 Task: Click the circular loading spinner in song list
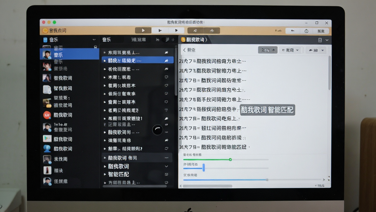[158, 130]
